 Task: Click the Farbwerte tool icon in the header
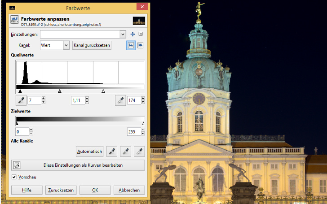coord(14,20)
